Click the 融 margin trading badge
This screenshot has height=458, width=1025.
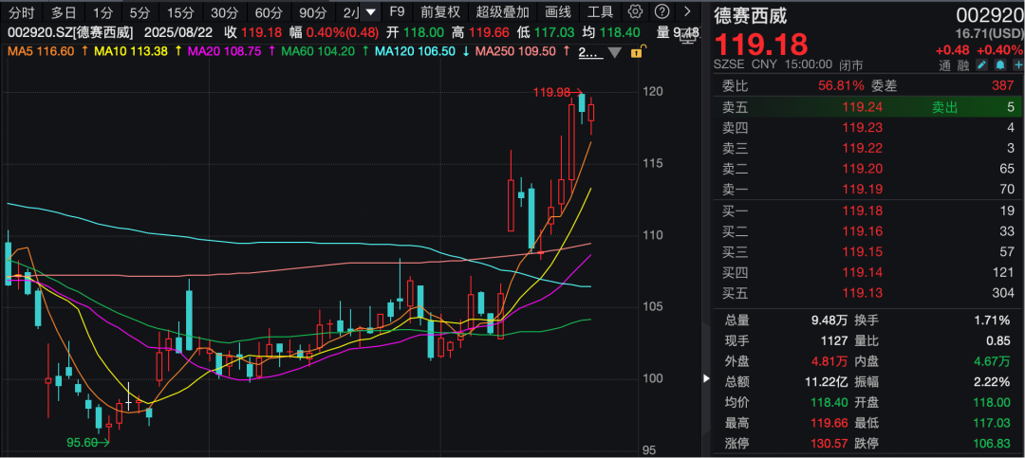coord(963,65)
